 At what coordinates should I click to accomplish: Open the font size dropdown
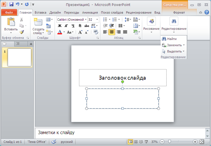point(97,20)
